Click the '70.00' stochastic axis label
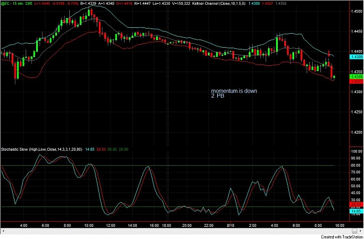The image size is (364, 239). [x=357, y=172]
